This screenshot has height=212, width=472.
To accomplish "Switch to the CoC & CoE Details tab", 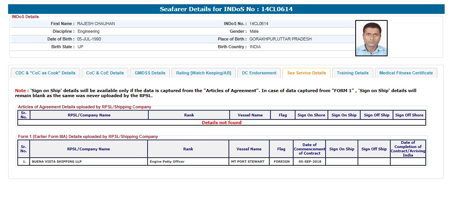I will click(x=105, y=73).
